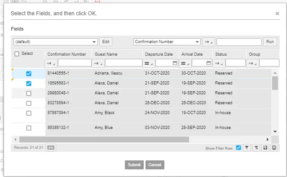
Task: Click the vertical scrollbar thumb
Action: 275,83
